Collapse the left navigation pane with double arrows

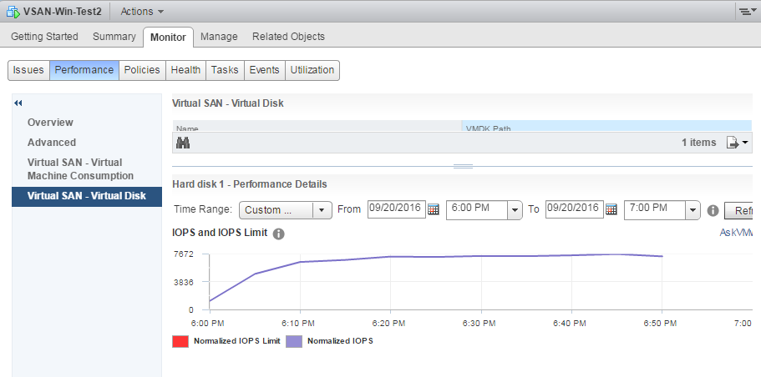18,103
